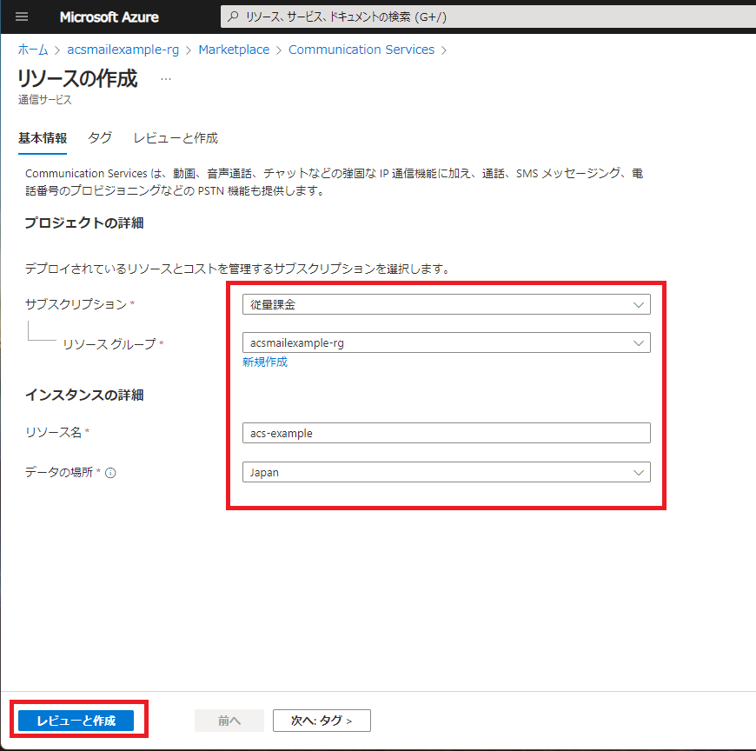Click the info icon beside データの場所
This screenshot has height=751, width=756.
pyautogui.click(x=110, y=473)
